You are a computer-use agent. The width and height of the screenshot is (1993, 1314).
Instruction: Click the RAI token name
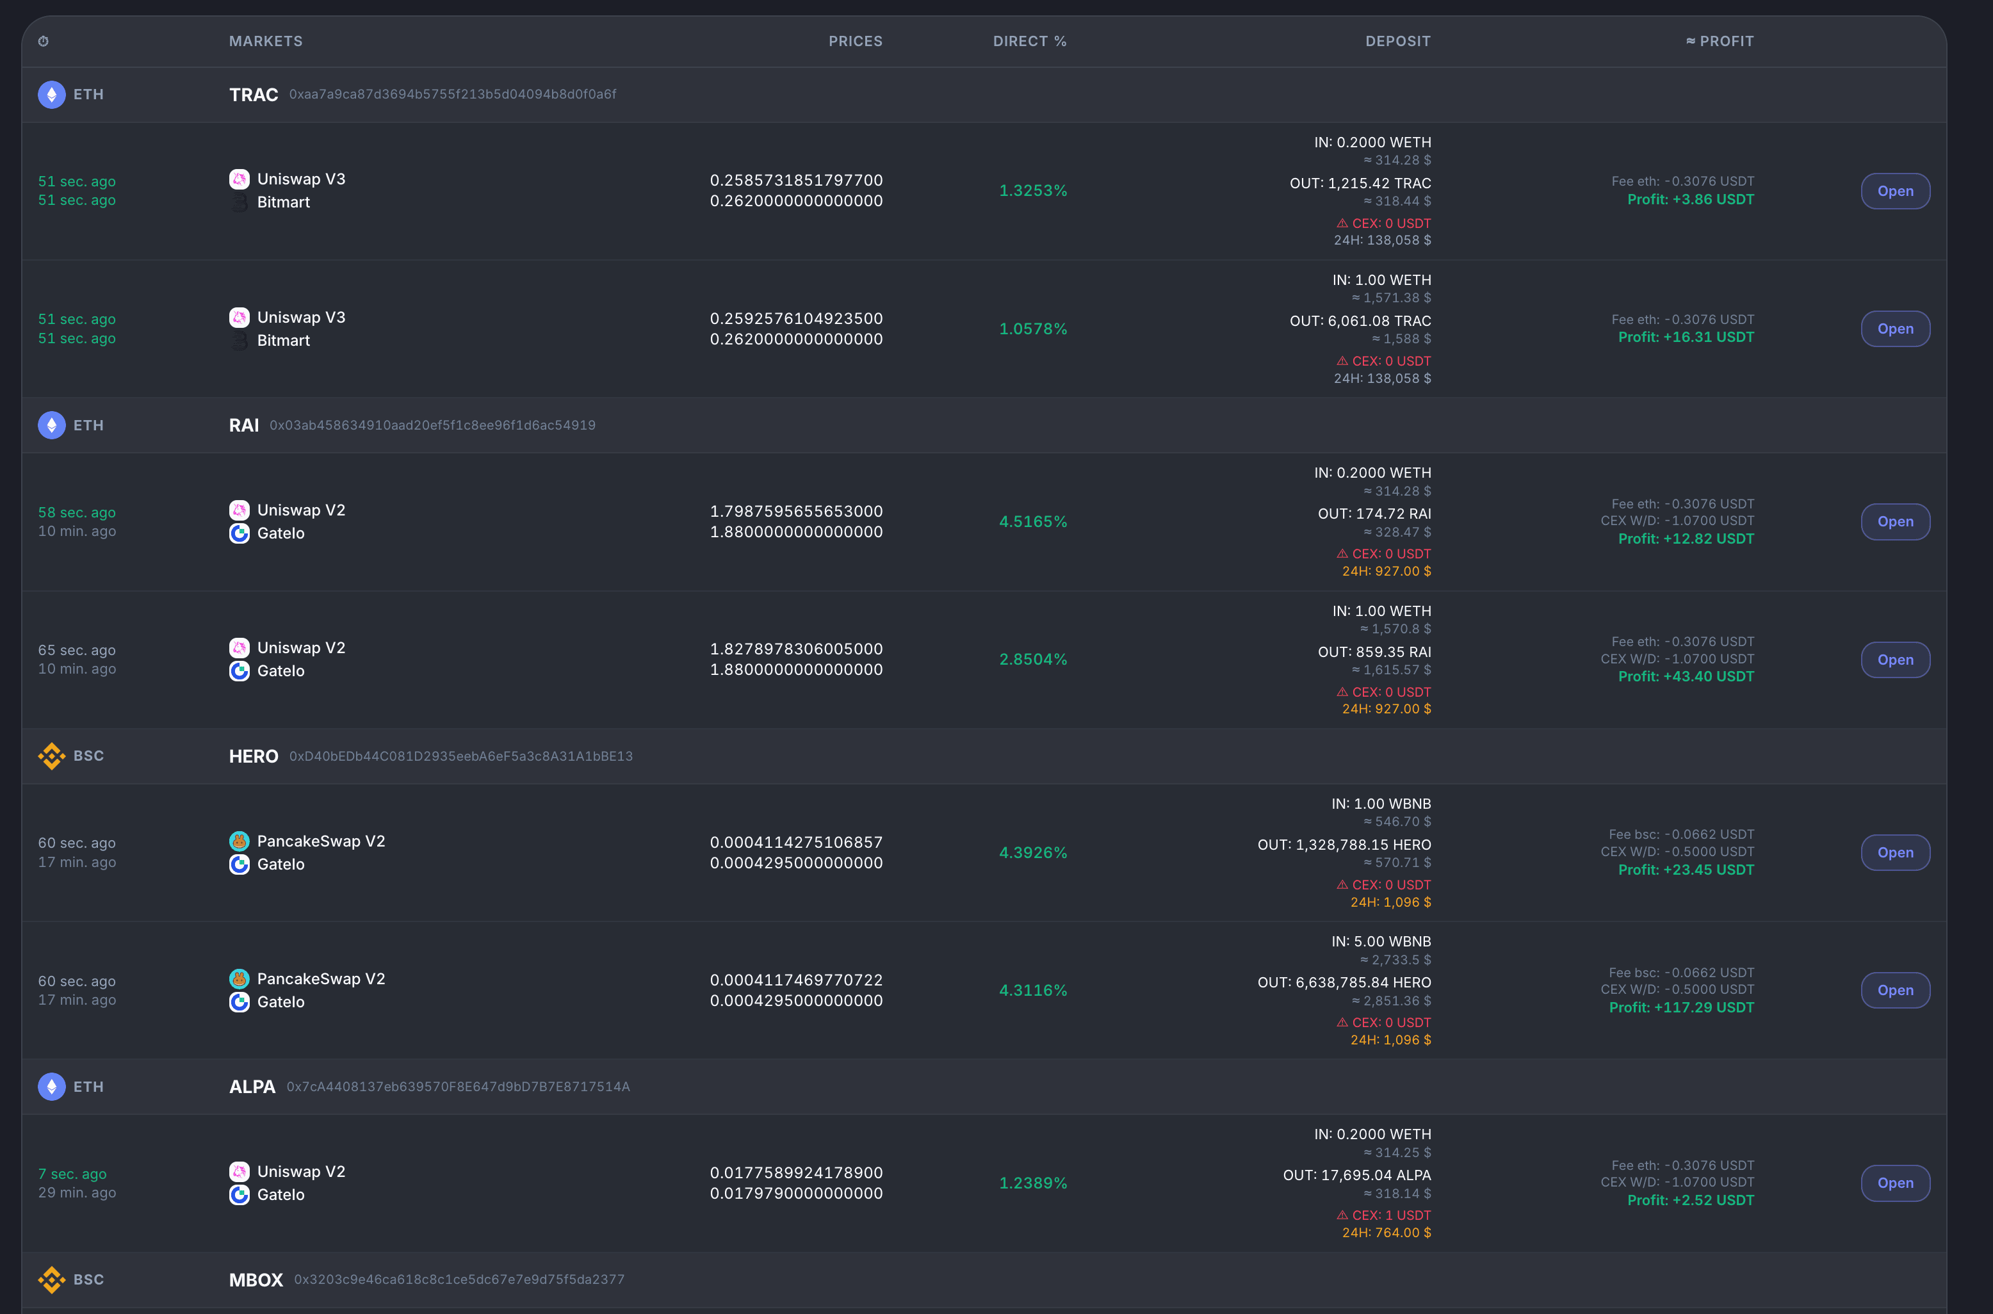tap(244, 426)
